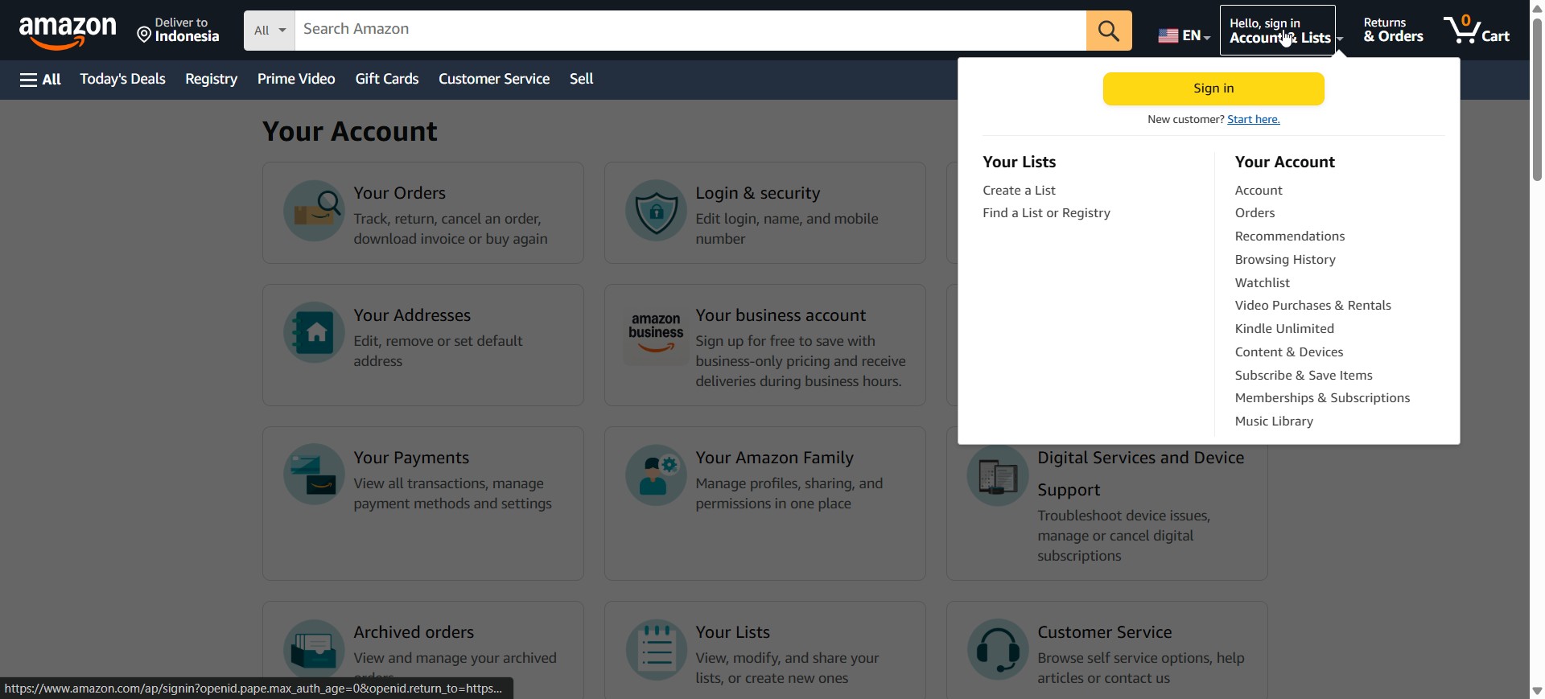Click the Your Addresses house icon
The height and width of the screenshot is (699, 1545).
click(x=314, y=332)
